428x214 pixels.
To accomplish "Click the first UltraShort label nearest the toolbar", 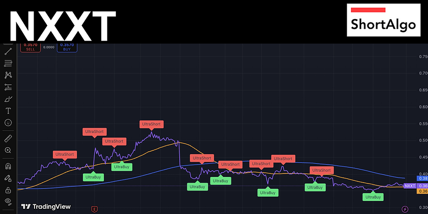I will tap(65, 154).
